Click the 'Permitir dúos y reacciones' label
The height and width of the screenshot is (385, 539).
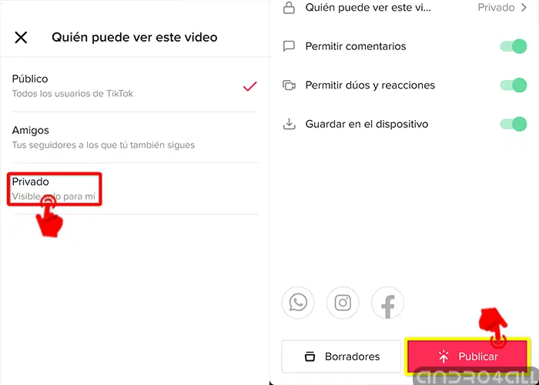tap(370, 85)
